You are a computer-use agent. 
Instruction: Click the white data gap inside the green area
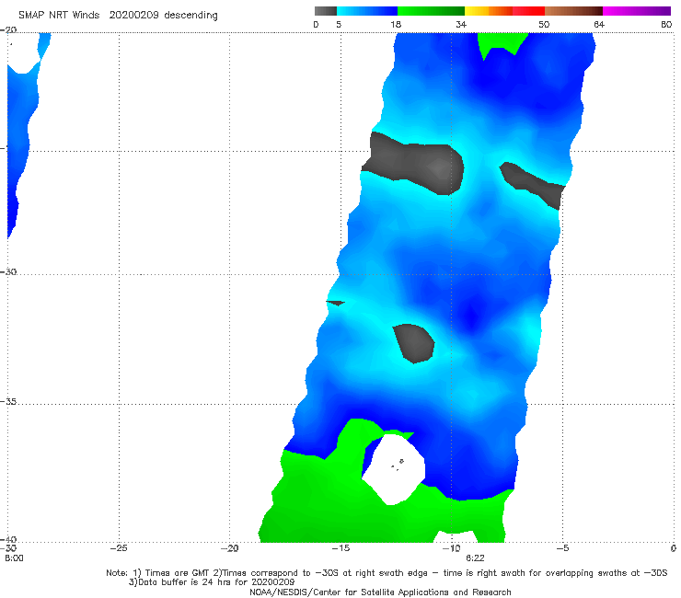[x=394, y=469]
